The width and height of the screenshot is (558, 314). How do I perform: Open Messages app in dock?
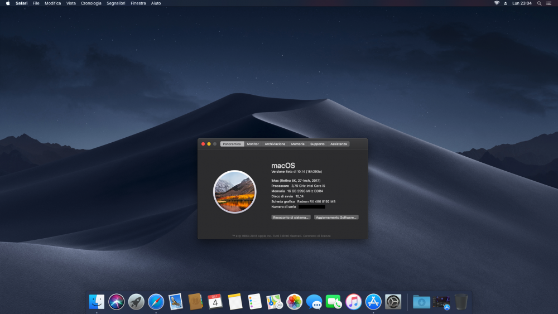pos(314,302)
